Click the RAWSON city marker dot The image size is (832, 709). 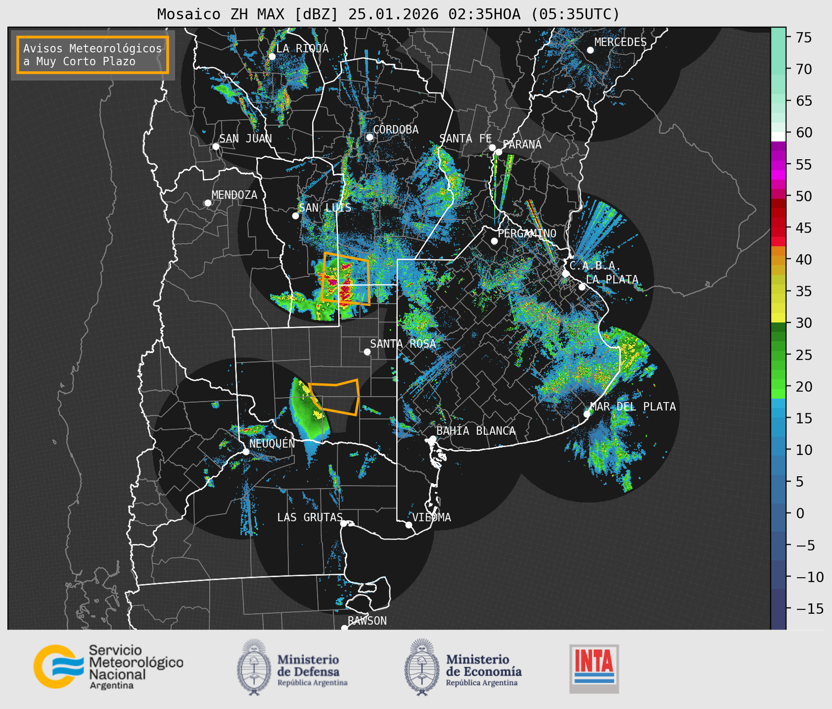(344, 628)
